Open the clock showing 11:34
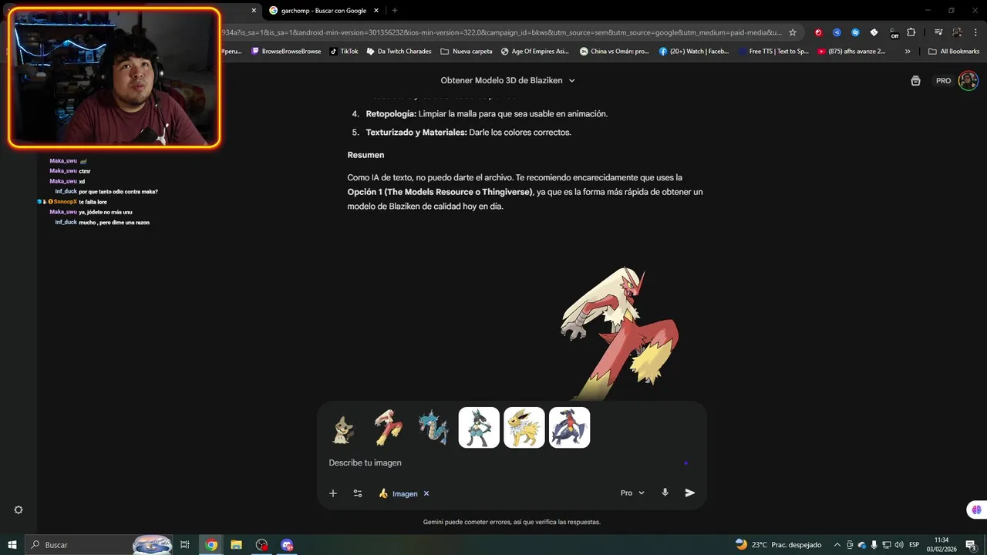Screen dimensions: 987x555 [942, 545]
